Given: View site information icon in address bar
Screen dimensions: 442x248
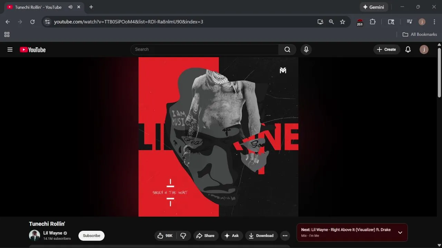Looking at the screenshot, I should [48, 22].
